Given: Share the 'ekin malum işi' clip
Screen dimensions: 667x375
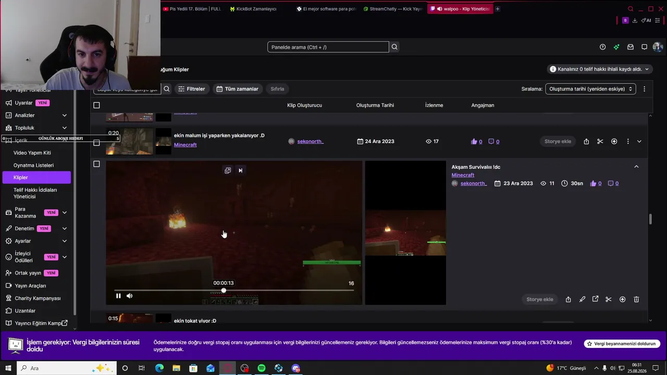Looking at the screenshot, I should point(586,142).
